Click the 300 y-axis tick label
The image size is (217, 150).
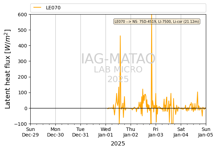[22, 61]
